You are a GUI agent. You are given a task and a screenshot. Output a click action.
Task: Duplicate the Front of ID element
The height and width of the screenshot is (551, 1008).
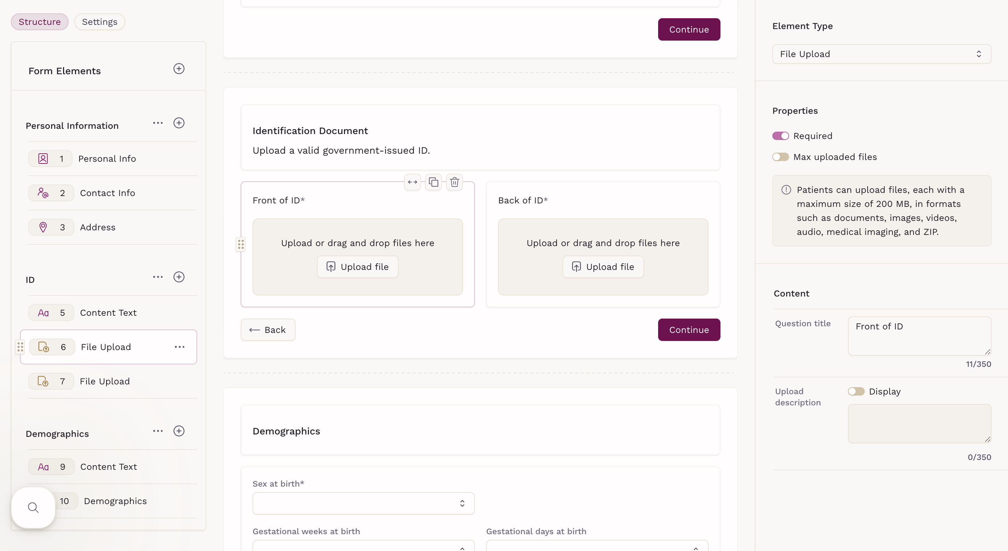(433, 182)
